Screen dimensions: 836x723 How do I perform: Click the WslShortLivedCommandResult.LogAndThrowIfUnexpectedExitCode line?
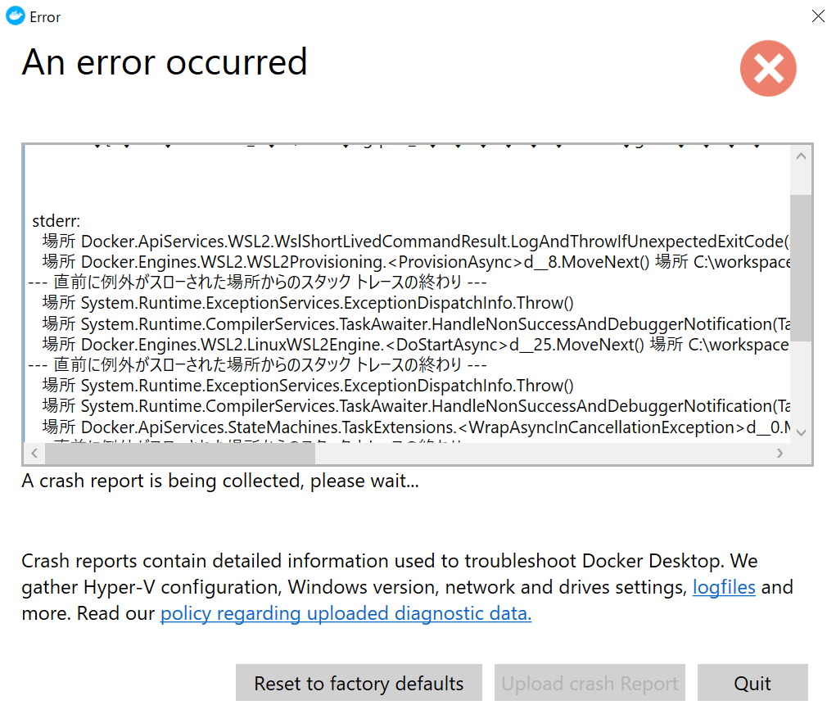pos(416,242)
